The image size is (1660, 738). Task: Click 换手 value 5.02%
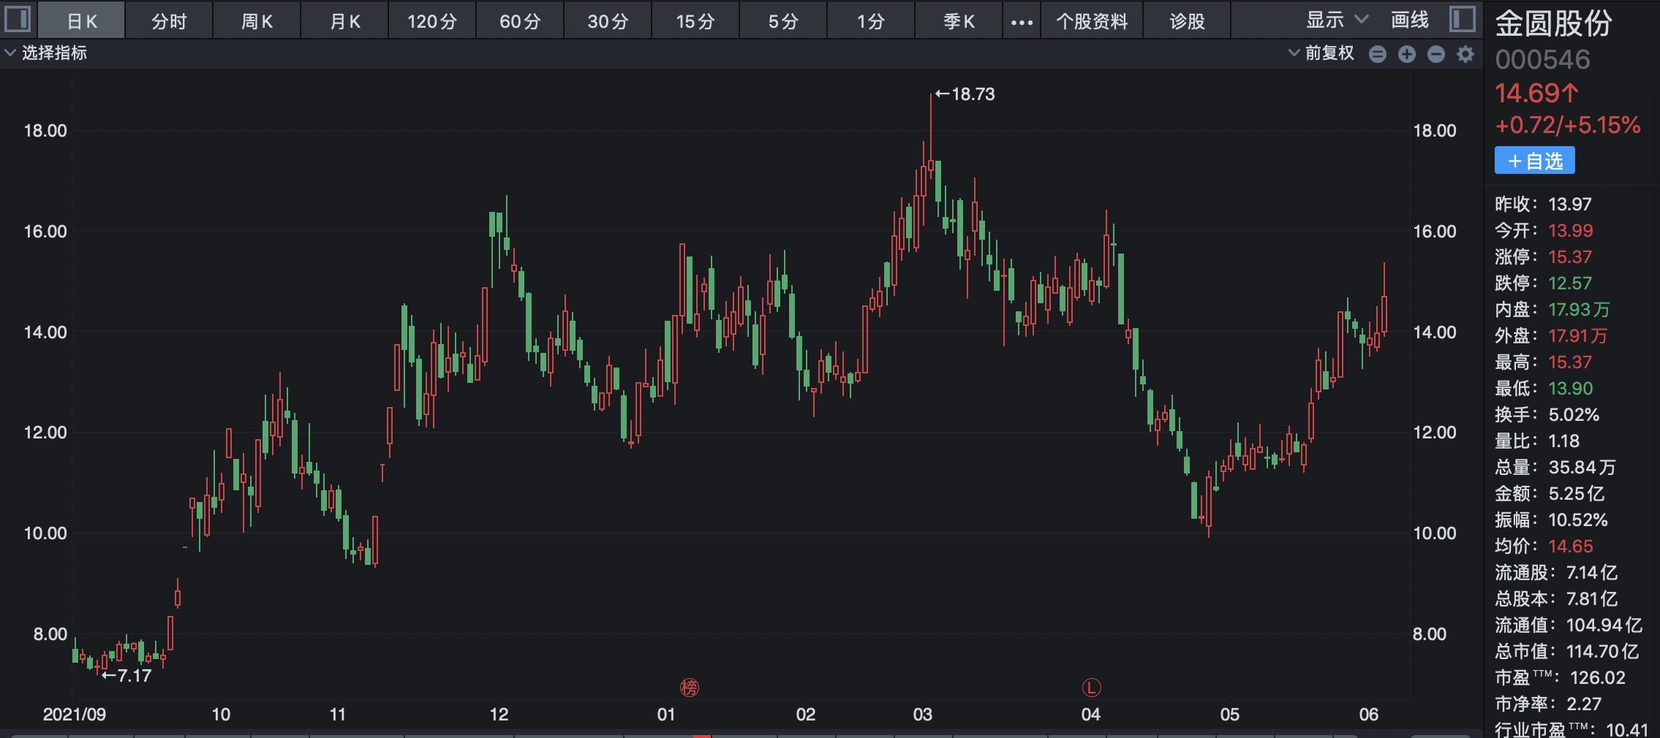(1574, 414)
